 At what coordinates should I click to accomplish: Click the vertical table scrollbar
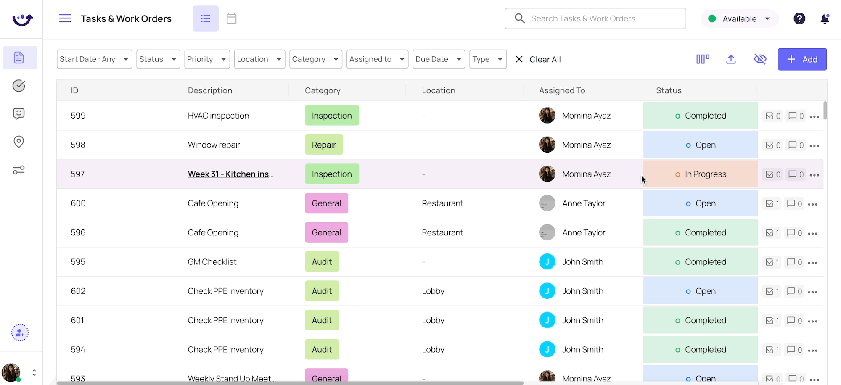coord(825,110)
